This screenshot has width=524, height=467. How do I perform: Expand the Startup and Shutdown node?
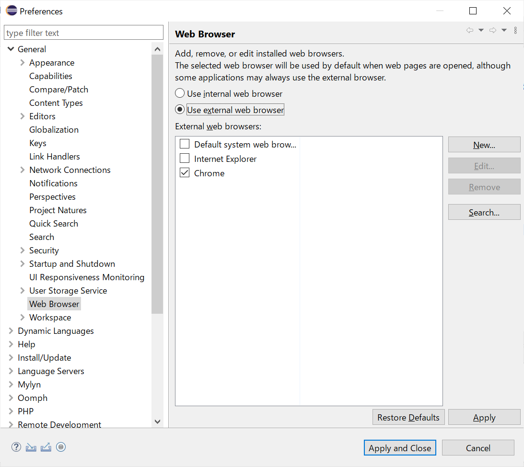coord(23,263)
